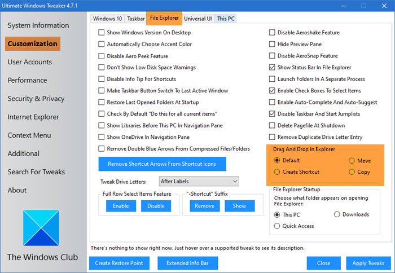Set File Explorer startup to Downloads
The width and height of the screenshot is (395, 273).
click(x=337, y=214)
